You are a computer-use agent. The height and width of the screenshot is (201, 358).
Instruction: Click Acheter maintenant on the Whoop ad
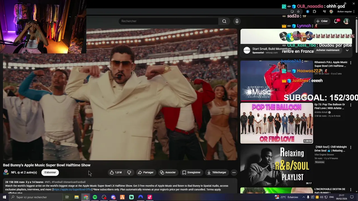[x=328, y=50]
